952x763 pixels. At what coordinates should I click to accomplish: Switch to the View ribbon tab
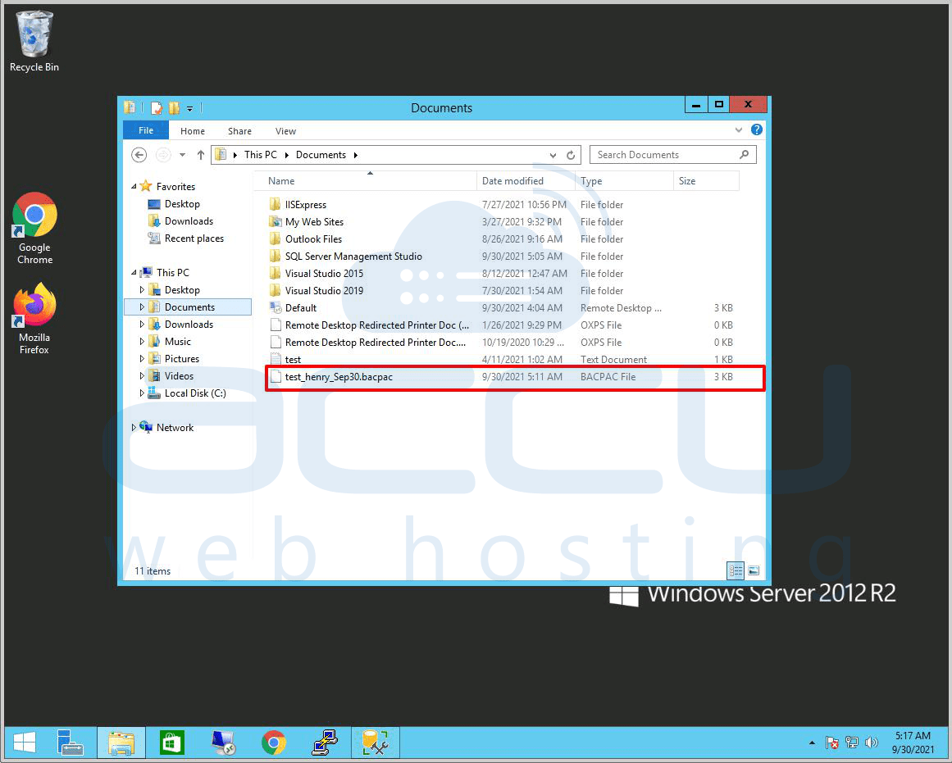[285, 131]
